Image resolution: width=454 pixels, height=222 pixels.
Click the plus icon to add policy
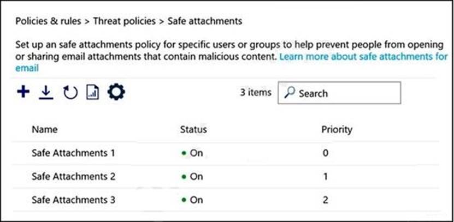(x=23, y=92)
